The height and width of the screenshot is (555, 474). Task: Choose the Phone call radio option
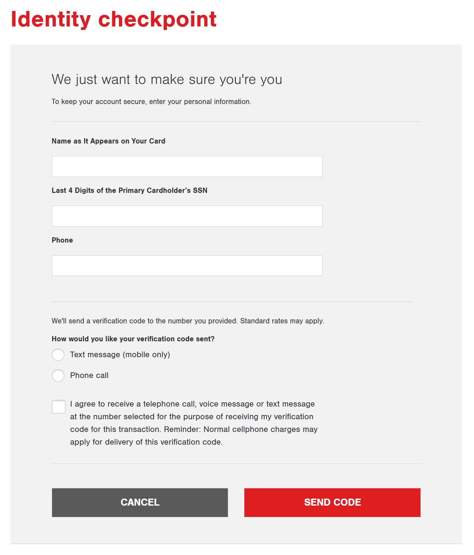[x=58, y=376]
